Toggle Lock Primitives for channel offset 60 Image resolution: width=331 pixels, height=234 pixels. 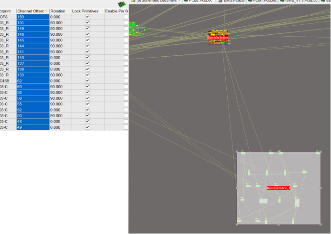coord(88,87)
